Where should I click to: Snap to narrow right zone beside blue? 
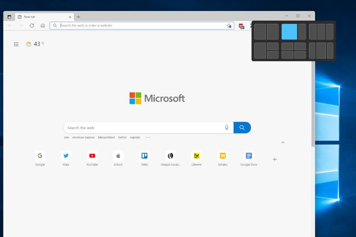[302, 32]
